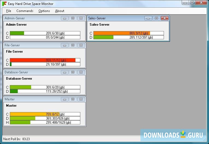Image resolution: width=209 pixels, height=144 pixels.
Task: Click the Easy Hard Drive Space Monitor app icon
Action: click(x=4, y=4)
